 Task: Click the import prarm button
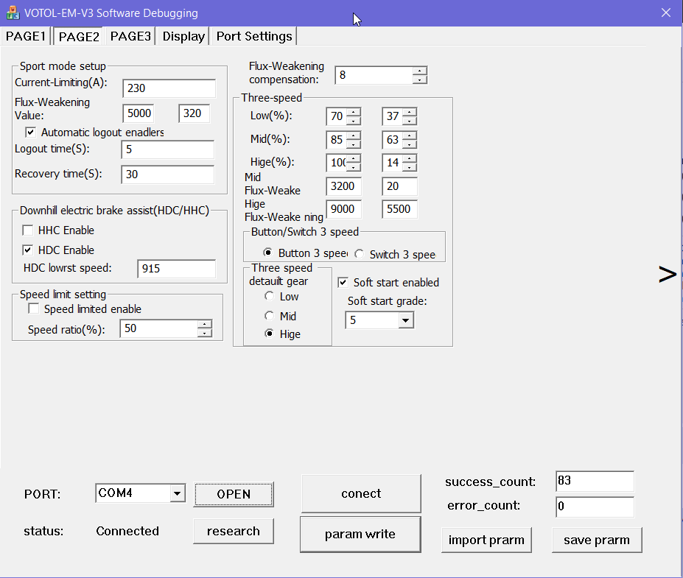[x=486, y=540]
